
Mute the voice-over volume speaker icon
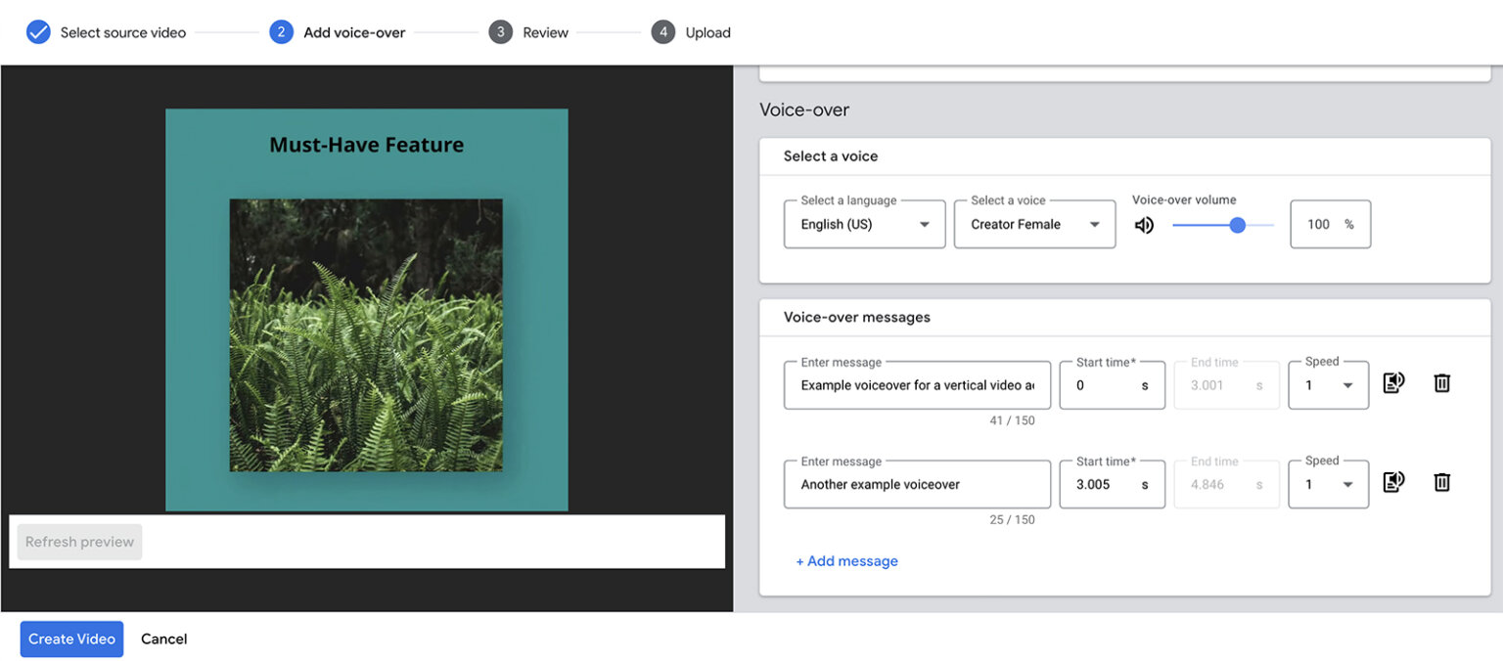coord(1143,224)
